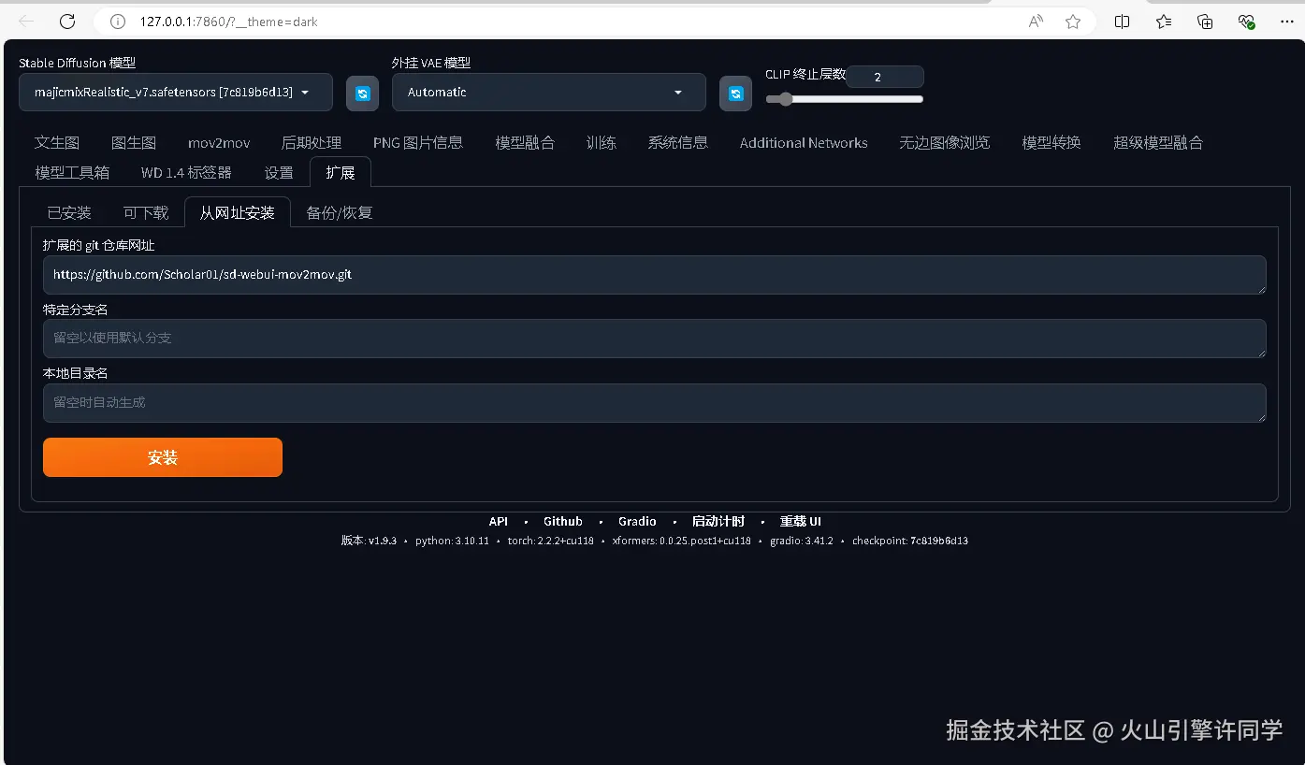1305x765 pixels.
Task: Click the browser address bar URL
Action: (x=229, y=22)
